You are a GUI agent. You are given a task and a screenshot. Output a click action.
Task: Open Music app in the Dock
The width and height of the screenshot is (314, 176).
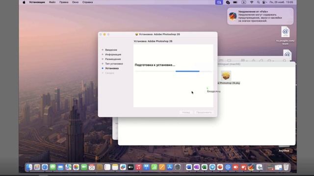tap(138, 167)
